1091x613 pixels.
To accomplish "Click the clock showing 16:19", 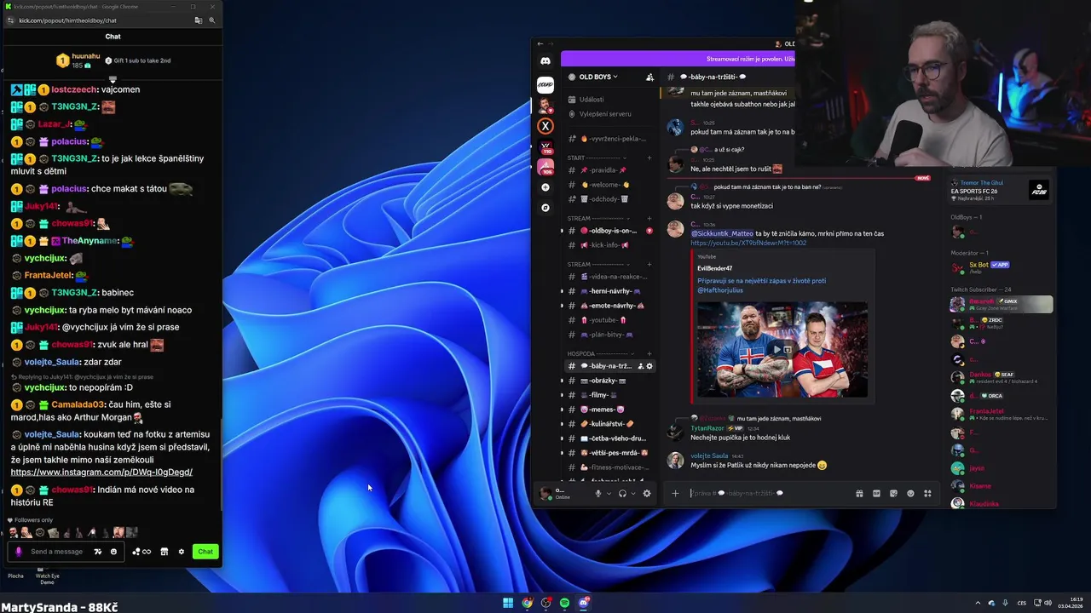I will tap(1071, 603).
